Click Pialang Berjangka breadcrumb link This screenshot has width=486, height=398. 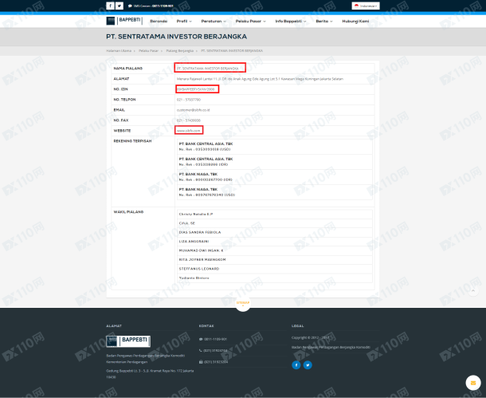(x=180, y=50)
